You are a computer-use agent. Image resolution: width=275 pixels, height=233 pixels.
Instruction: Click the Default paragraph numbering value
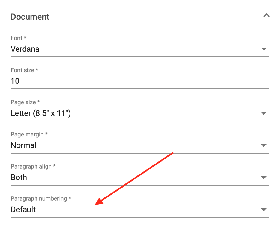(23, 209)
